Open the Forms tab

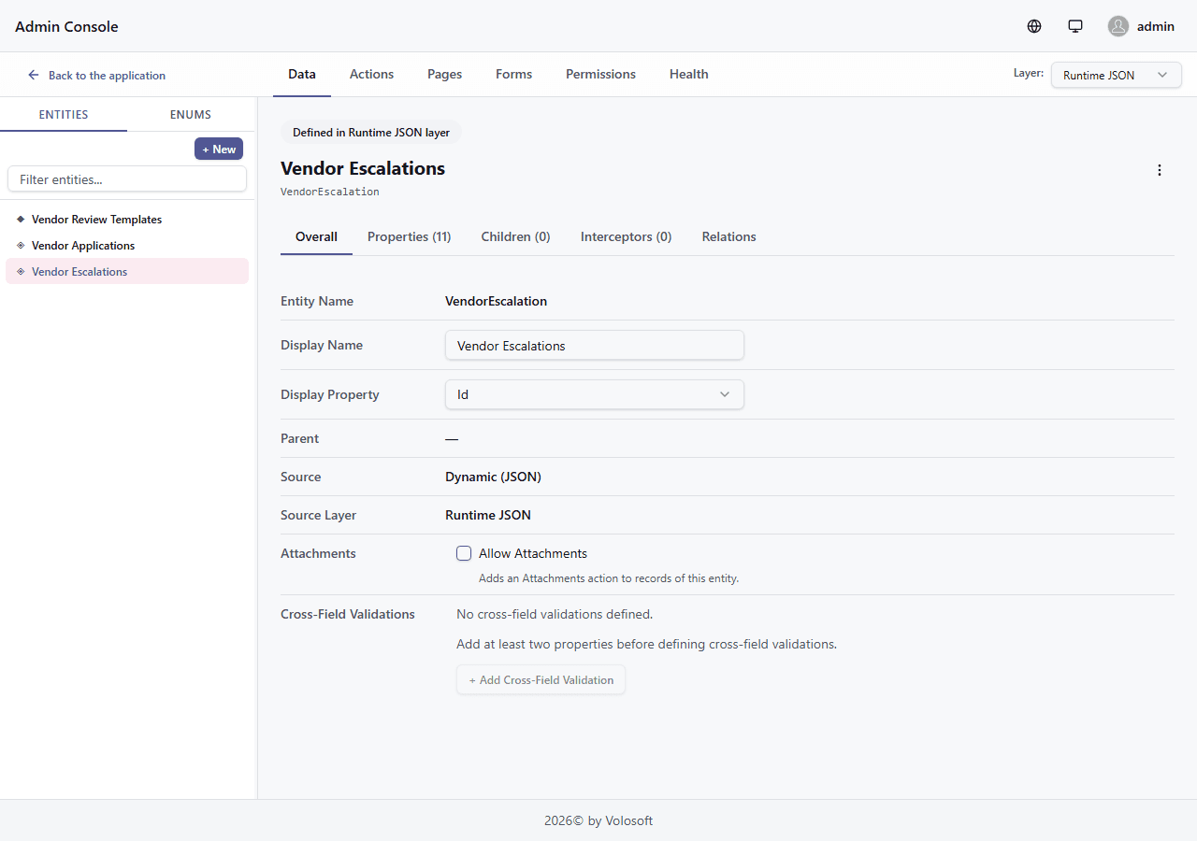[x=513, y=74]
